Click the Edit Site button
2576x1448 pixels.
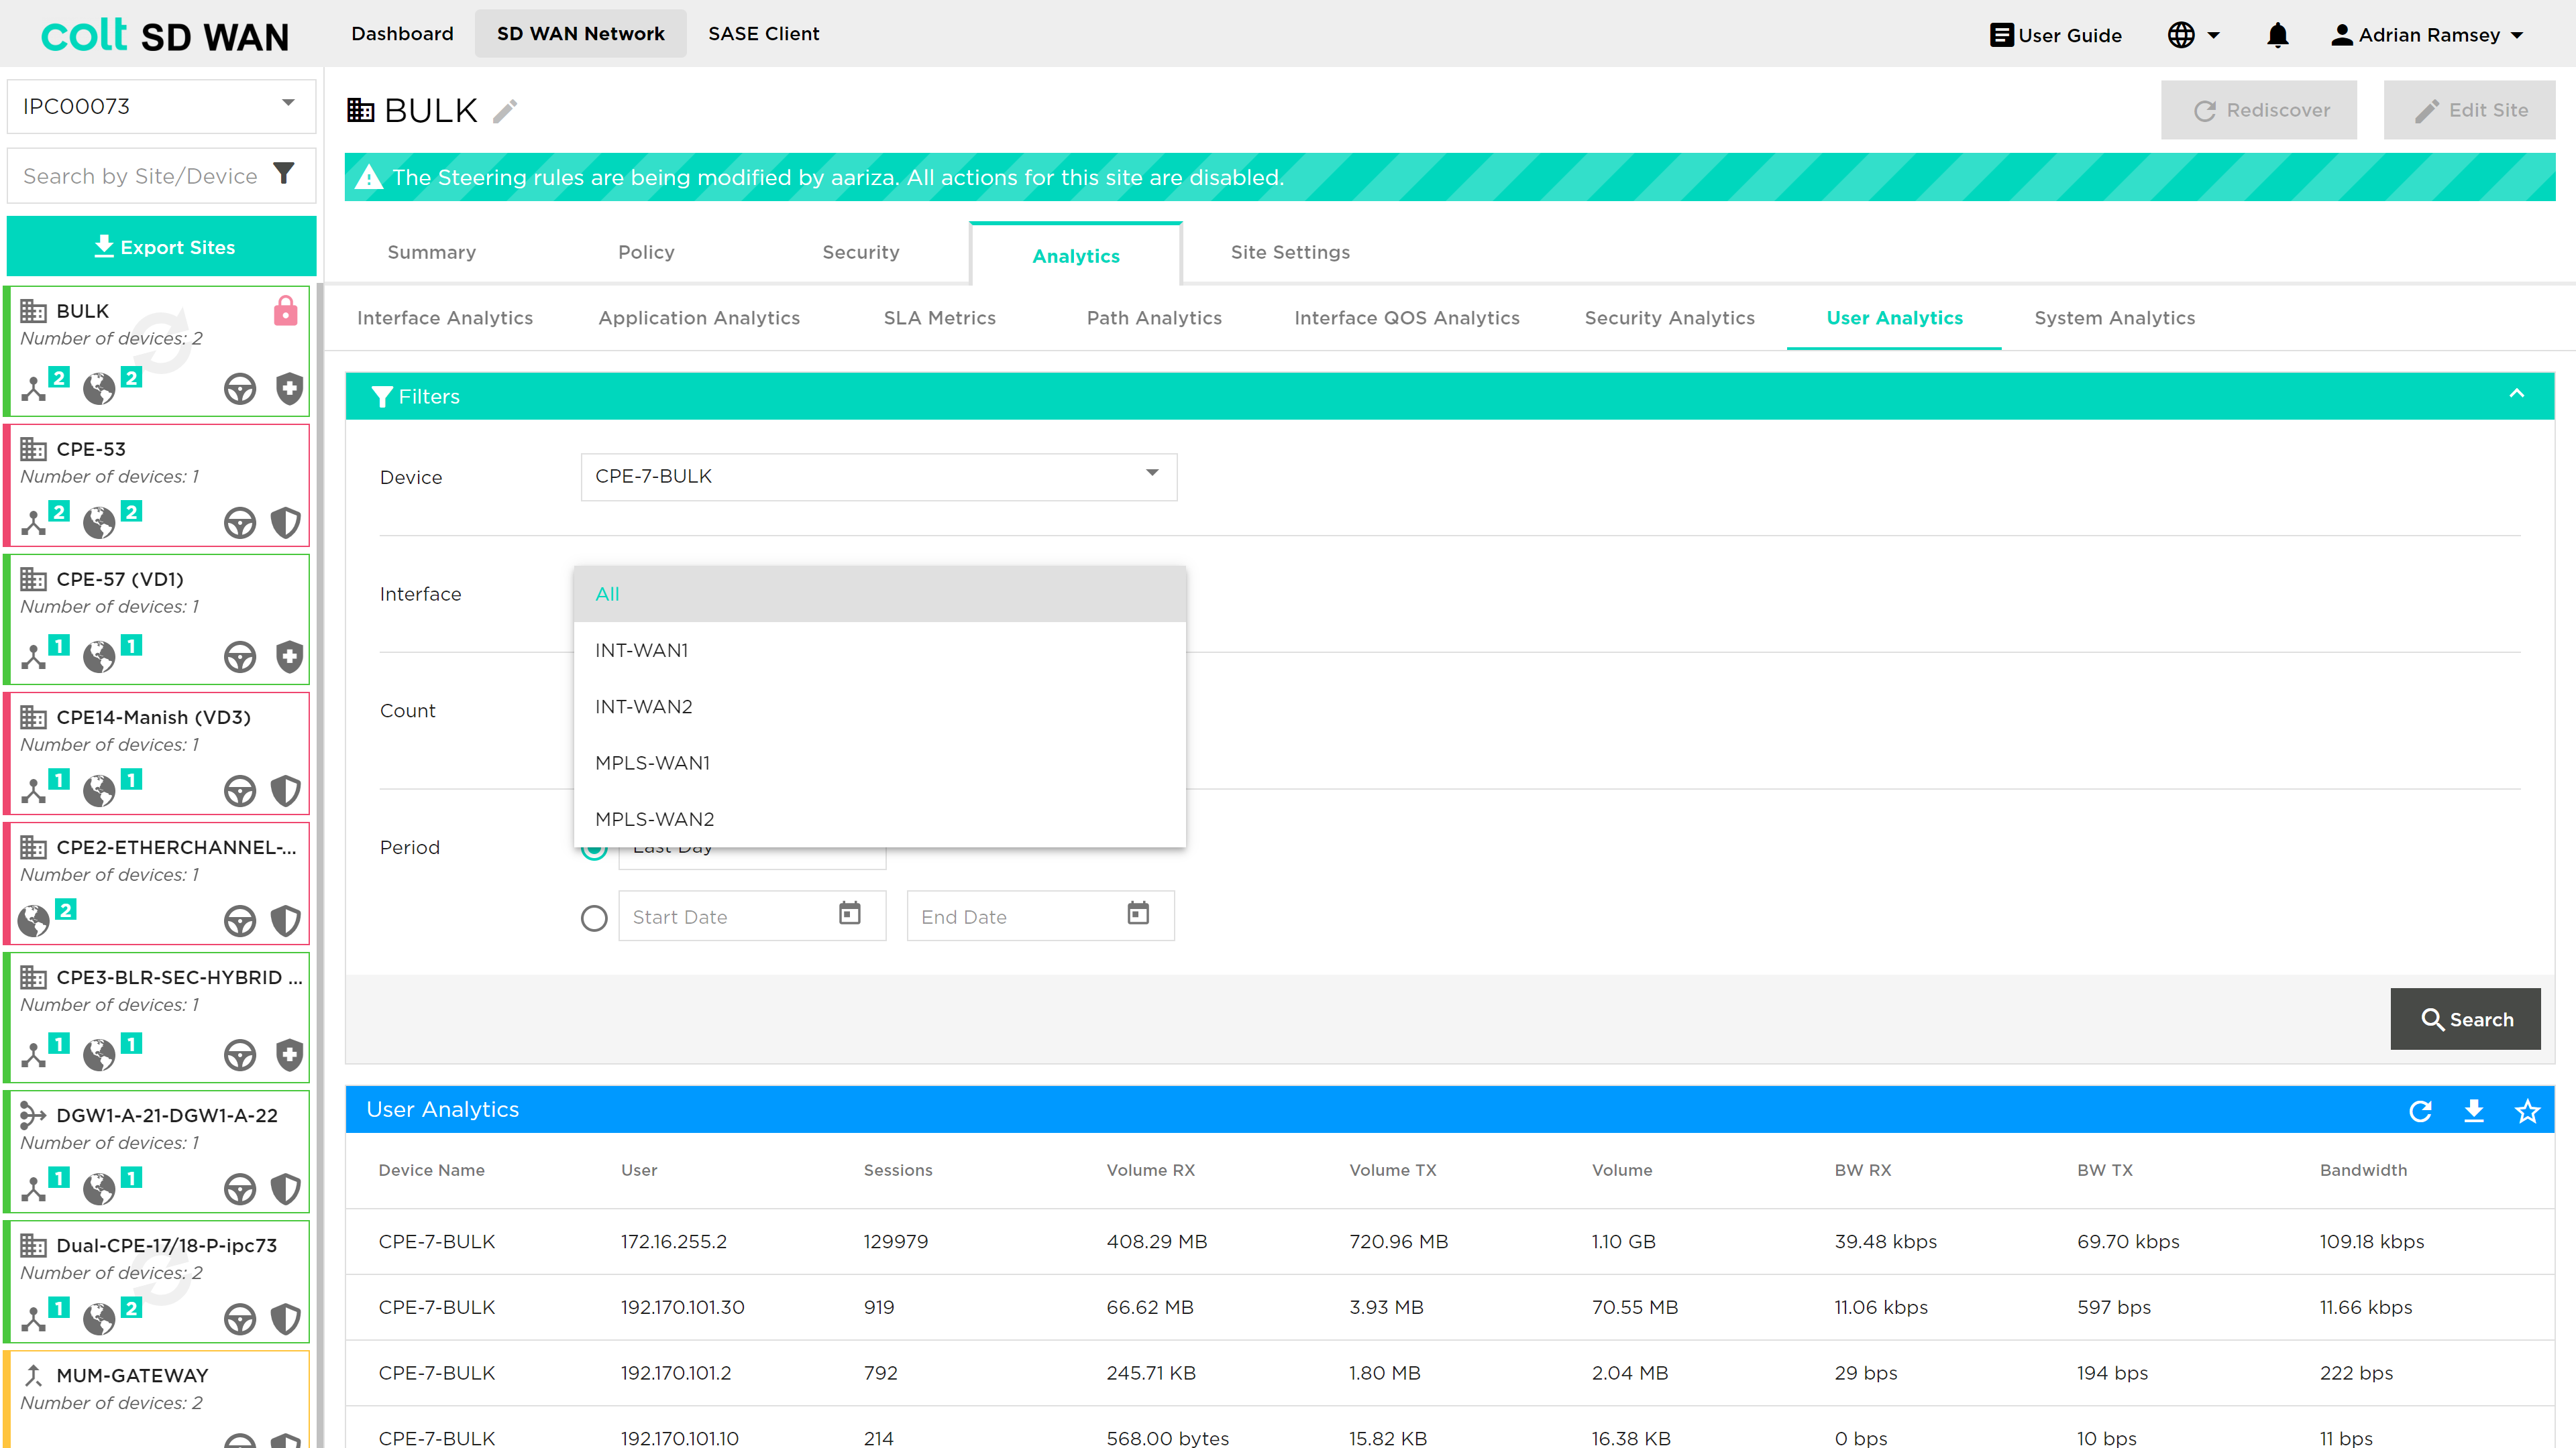click(x=2469, y=110)
